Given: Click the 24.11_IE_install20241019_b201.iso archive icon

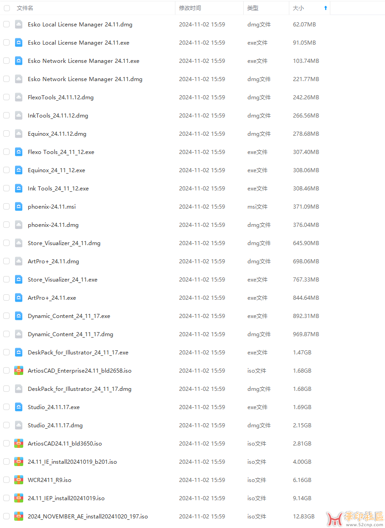Looking at the screenshot, I should [x=19, y=461].
